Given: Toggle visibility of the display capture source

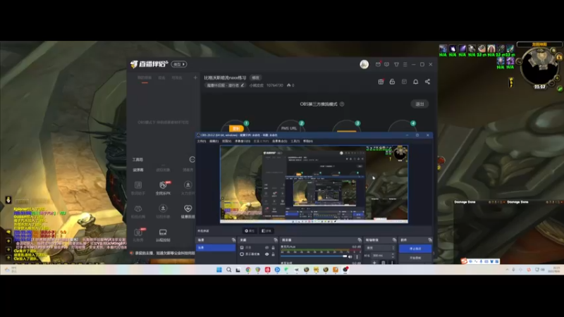Looking at the screenshot, I should coord(267,254).
